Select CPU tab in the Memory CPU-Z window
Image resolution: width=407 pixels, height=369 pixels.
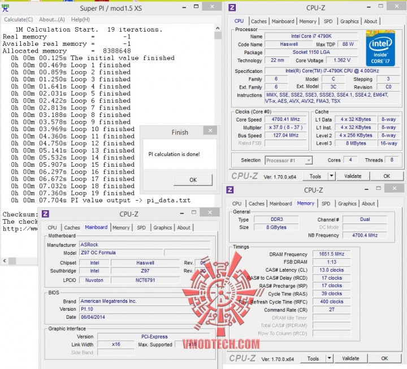tap(237, 203)
